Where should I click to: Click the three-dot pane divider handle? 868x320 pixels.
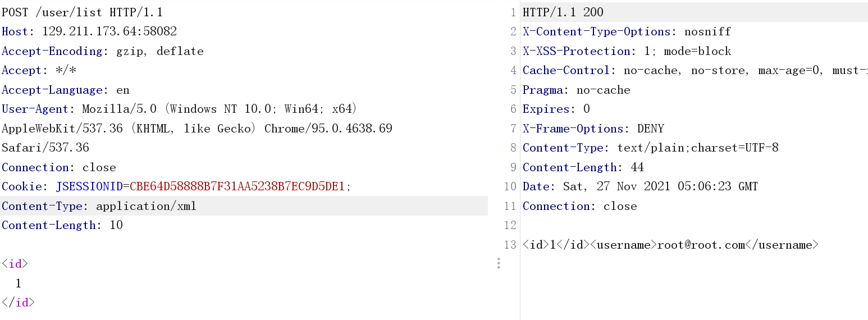[498, 263]
